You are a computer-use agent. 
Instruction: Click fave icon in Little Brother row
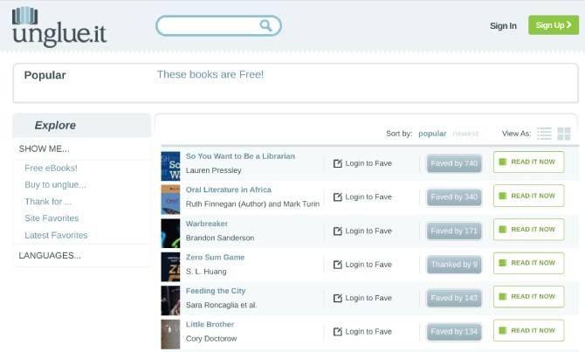(x=338, y=331)
